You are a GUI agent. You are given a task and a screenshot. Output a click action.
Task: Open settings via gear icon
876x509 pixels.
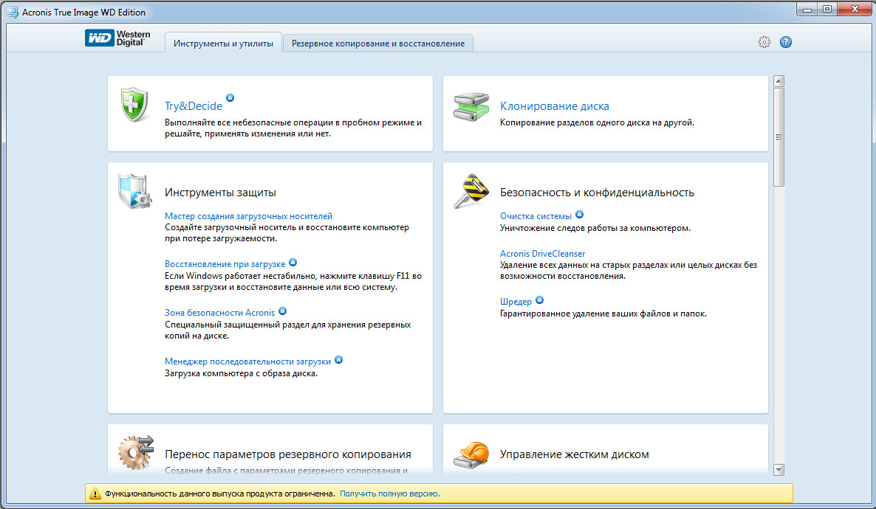coord(764,42)
